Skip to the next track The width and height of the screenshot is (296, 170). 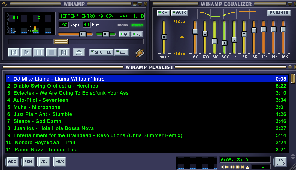coord(64,52)
